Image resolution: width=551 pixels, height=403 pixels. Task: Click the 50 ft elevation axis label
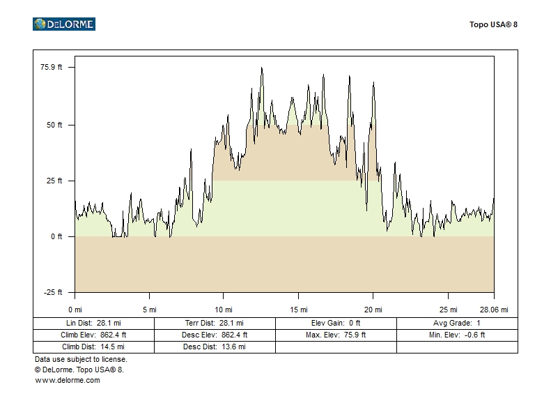point(54,126)
